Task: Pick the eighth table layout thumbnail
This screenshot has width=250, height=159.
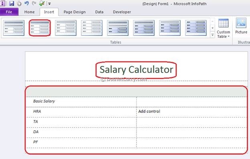Action: (196, 28)
